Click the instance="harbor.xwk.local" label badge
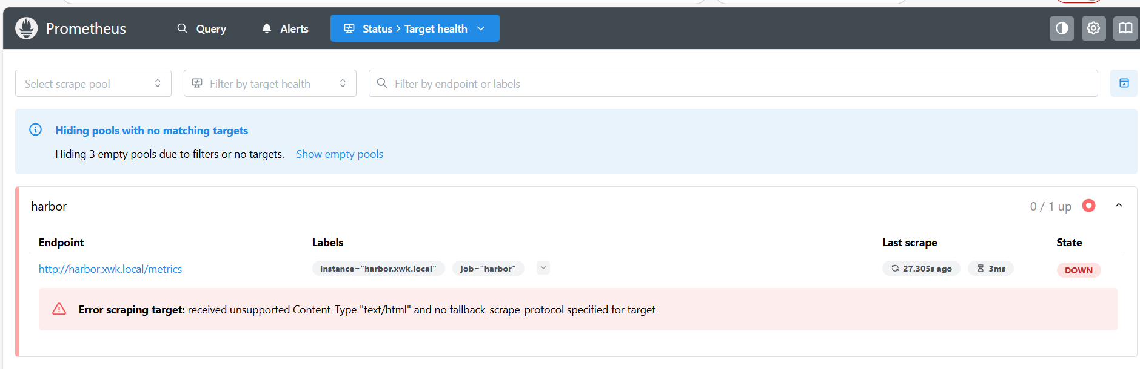The width and height of the screenshot is (1140, 369). tap(378, 269)
